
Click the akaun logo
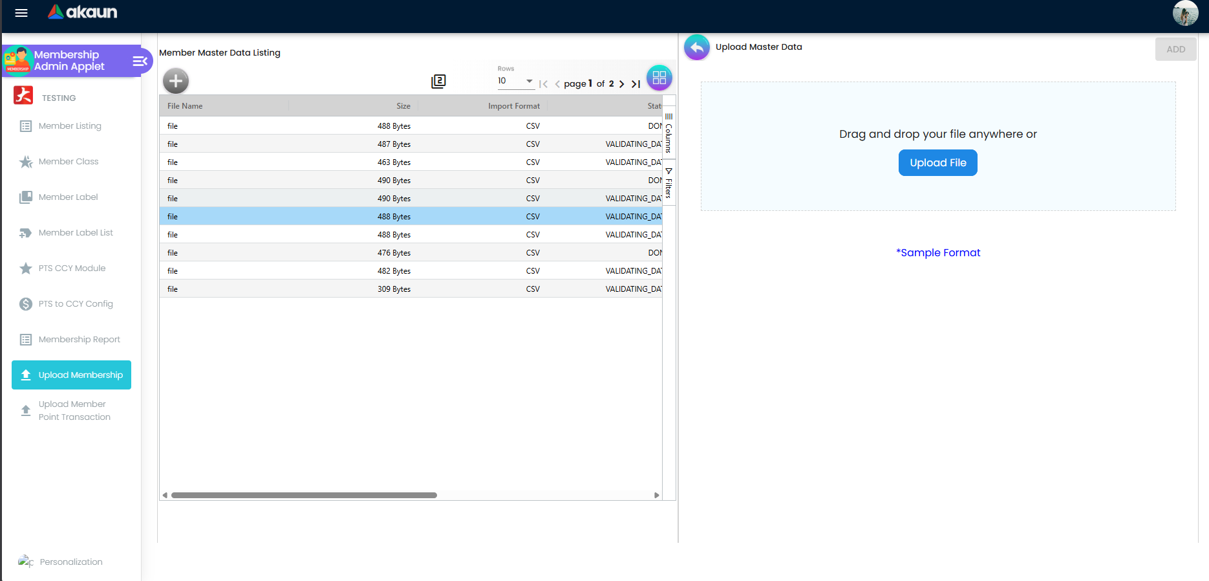click(83, 12)
